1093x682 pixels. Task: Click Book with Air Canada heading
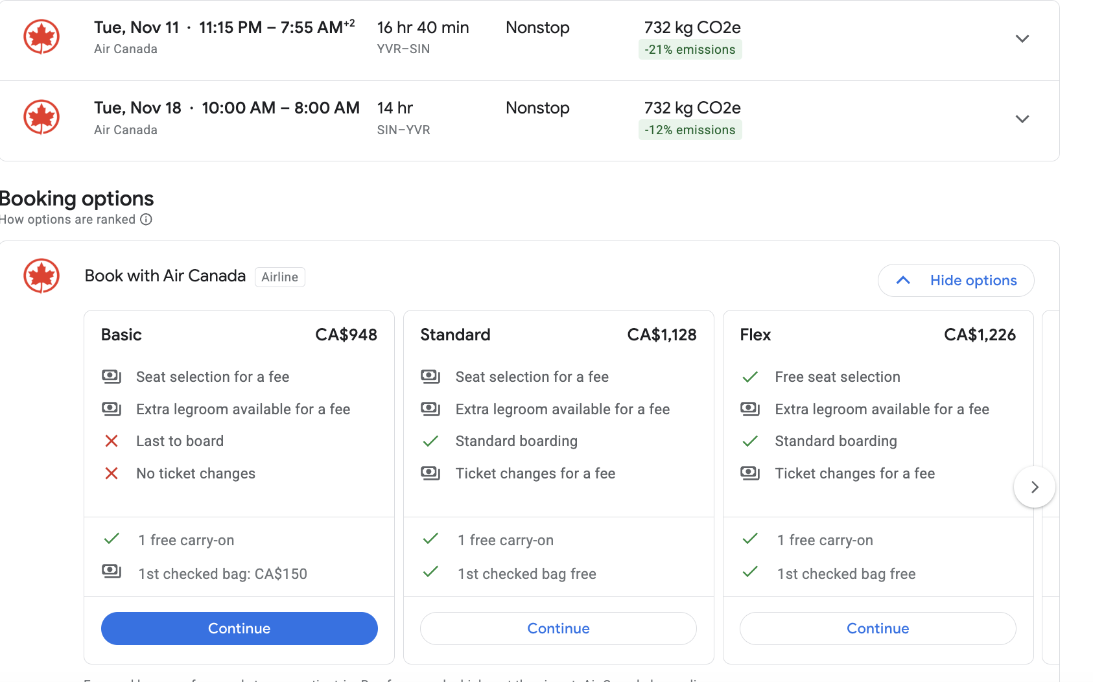(x=165, y=276)
